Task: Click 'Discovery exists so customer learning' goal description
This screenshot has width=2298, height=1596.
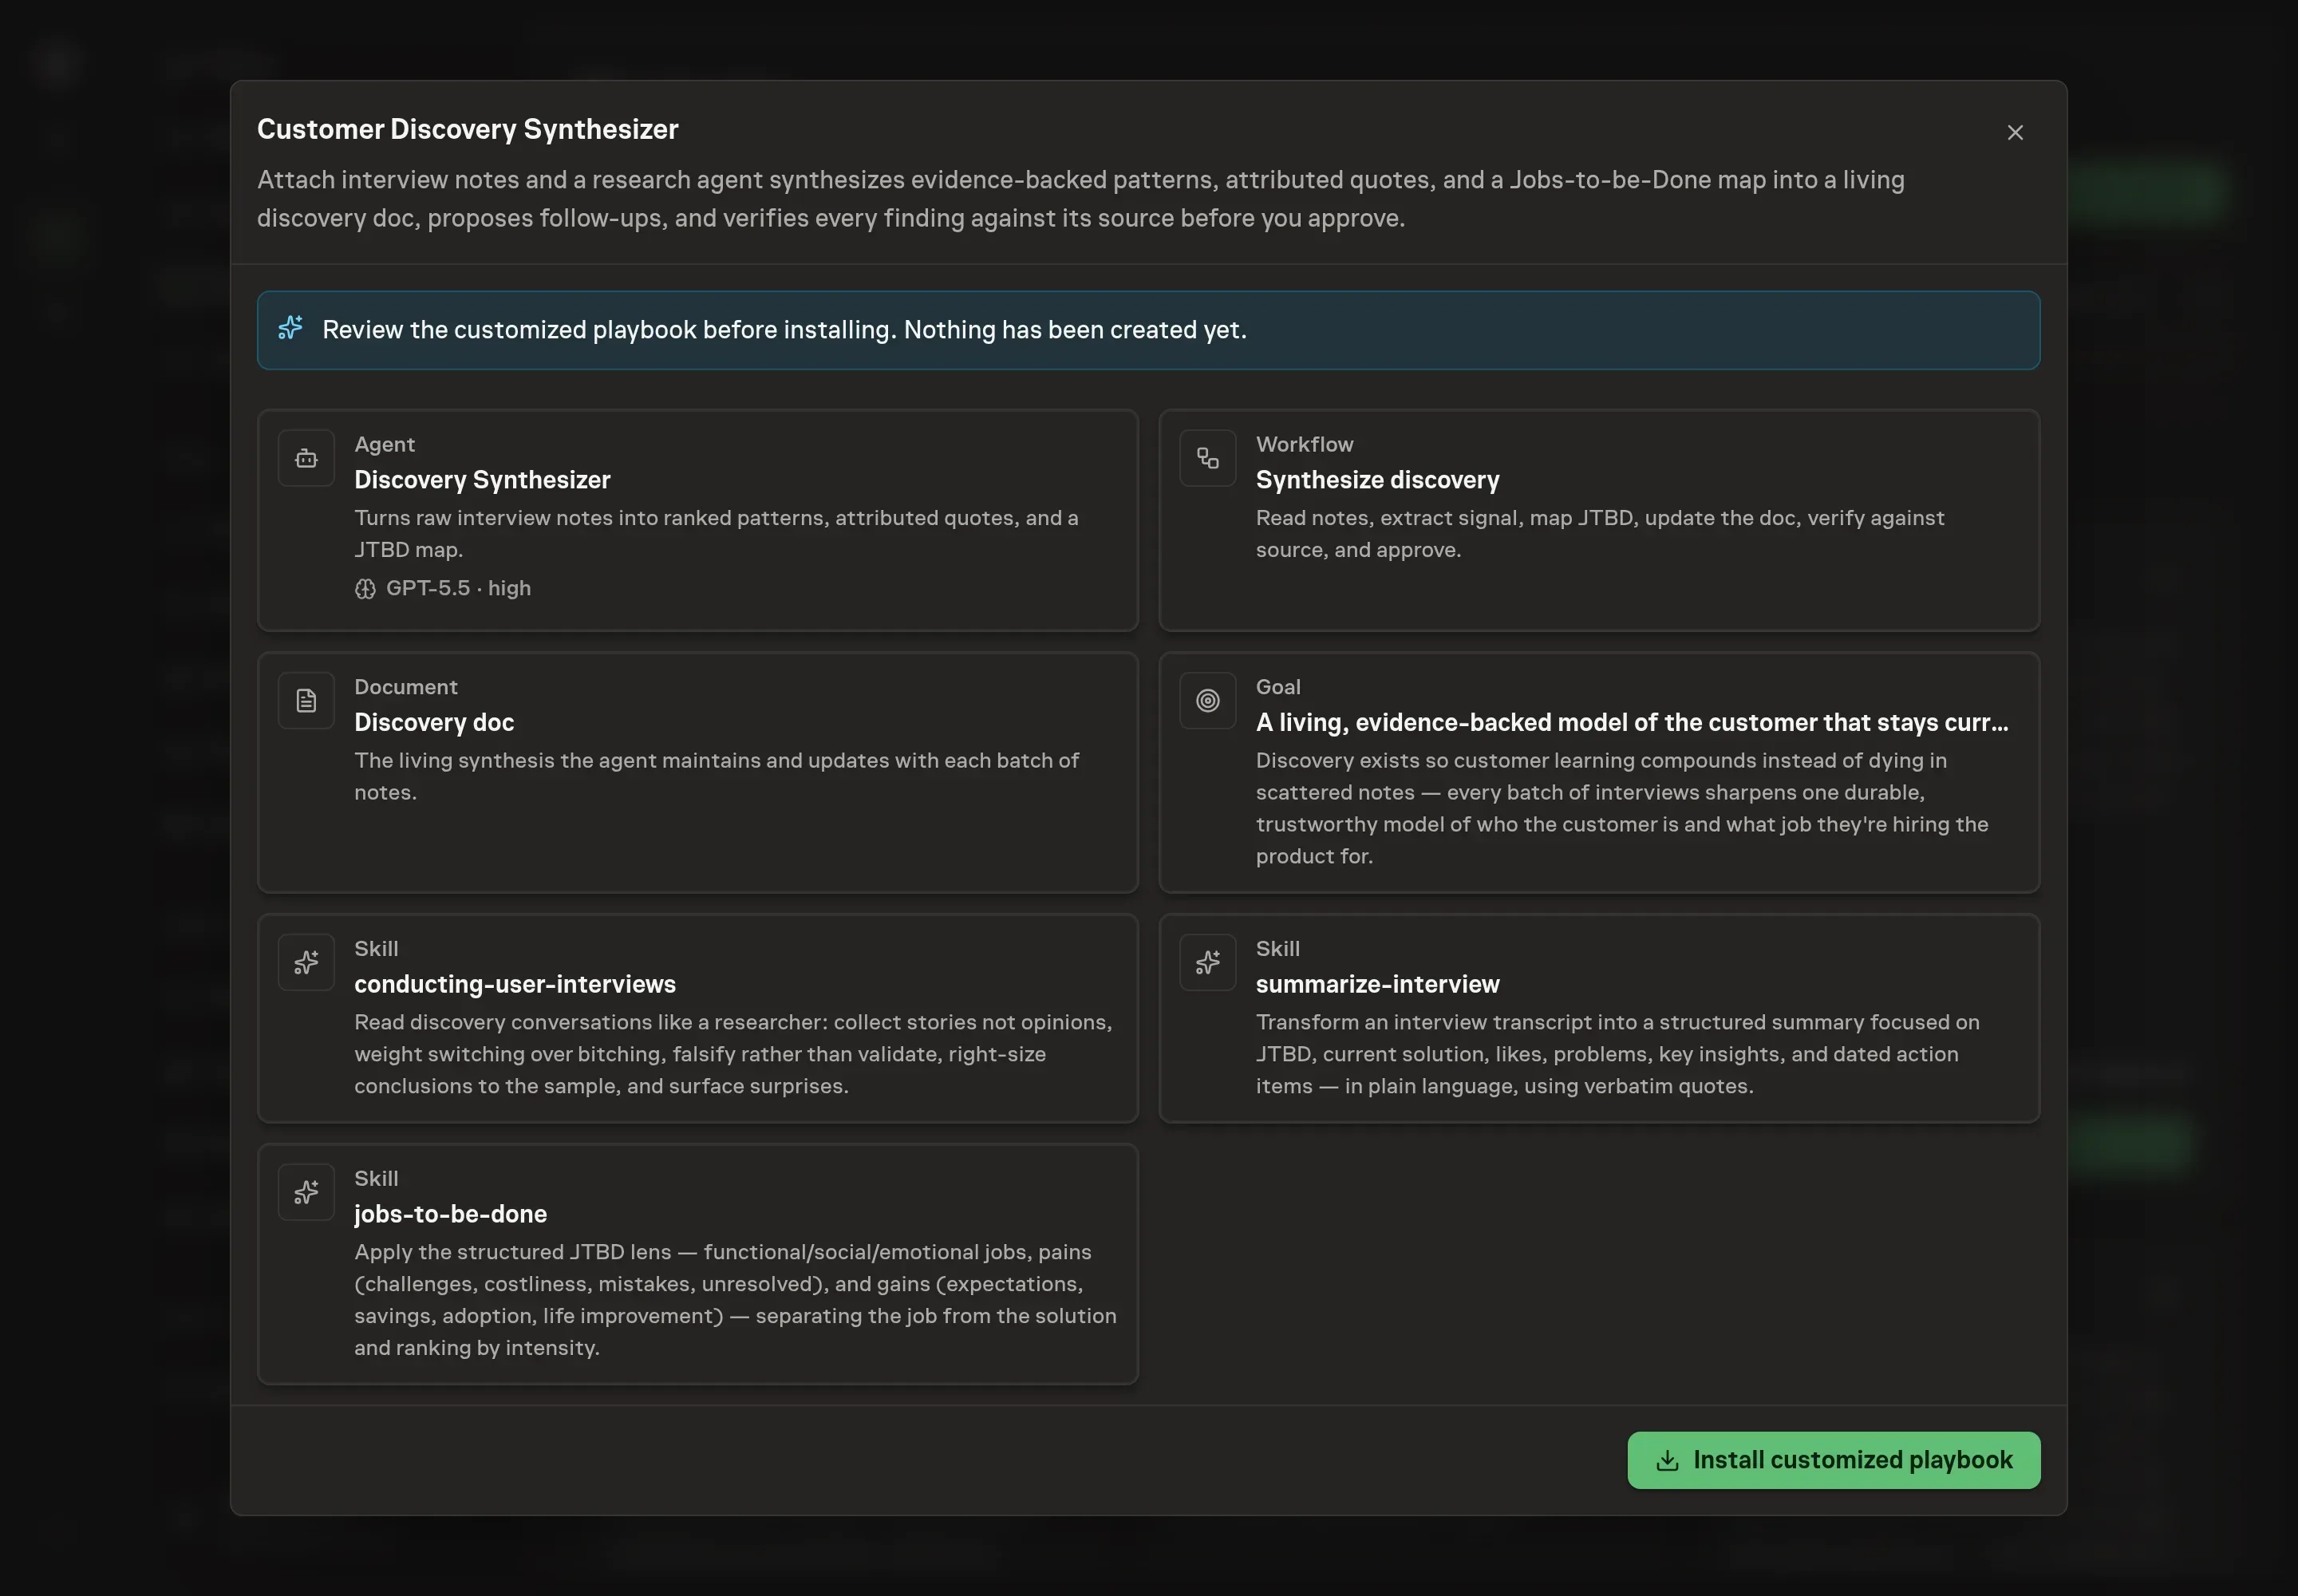Action: tap(1621, 808)
